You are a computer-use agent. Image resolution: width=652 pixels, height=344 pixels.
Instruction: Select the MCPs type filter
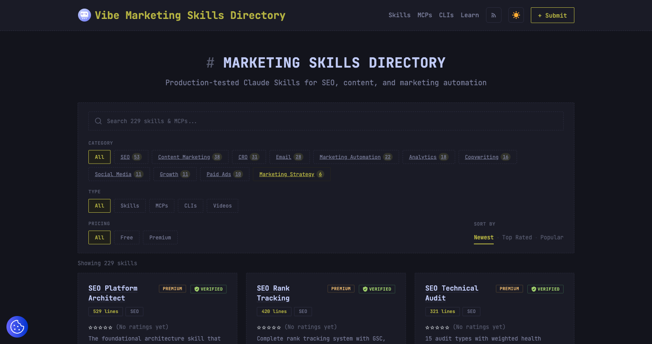tap(162, 206)
